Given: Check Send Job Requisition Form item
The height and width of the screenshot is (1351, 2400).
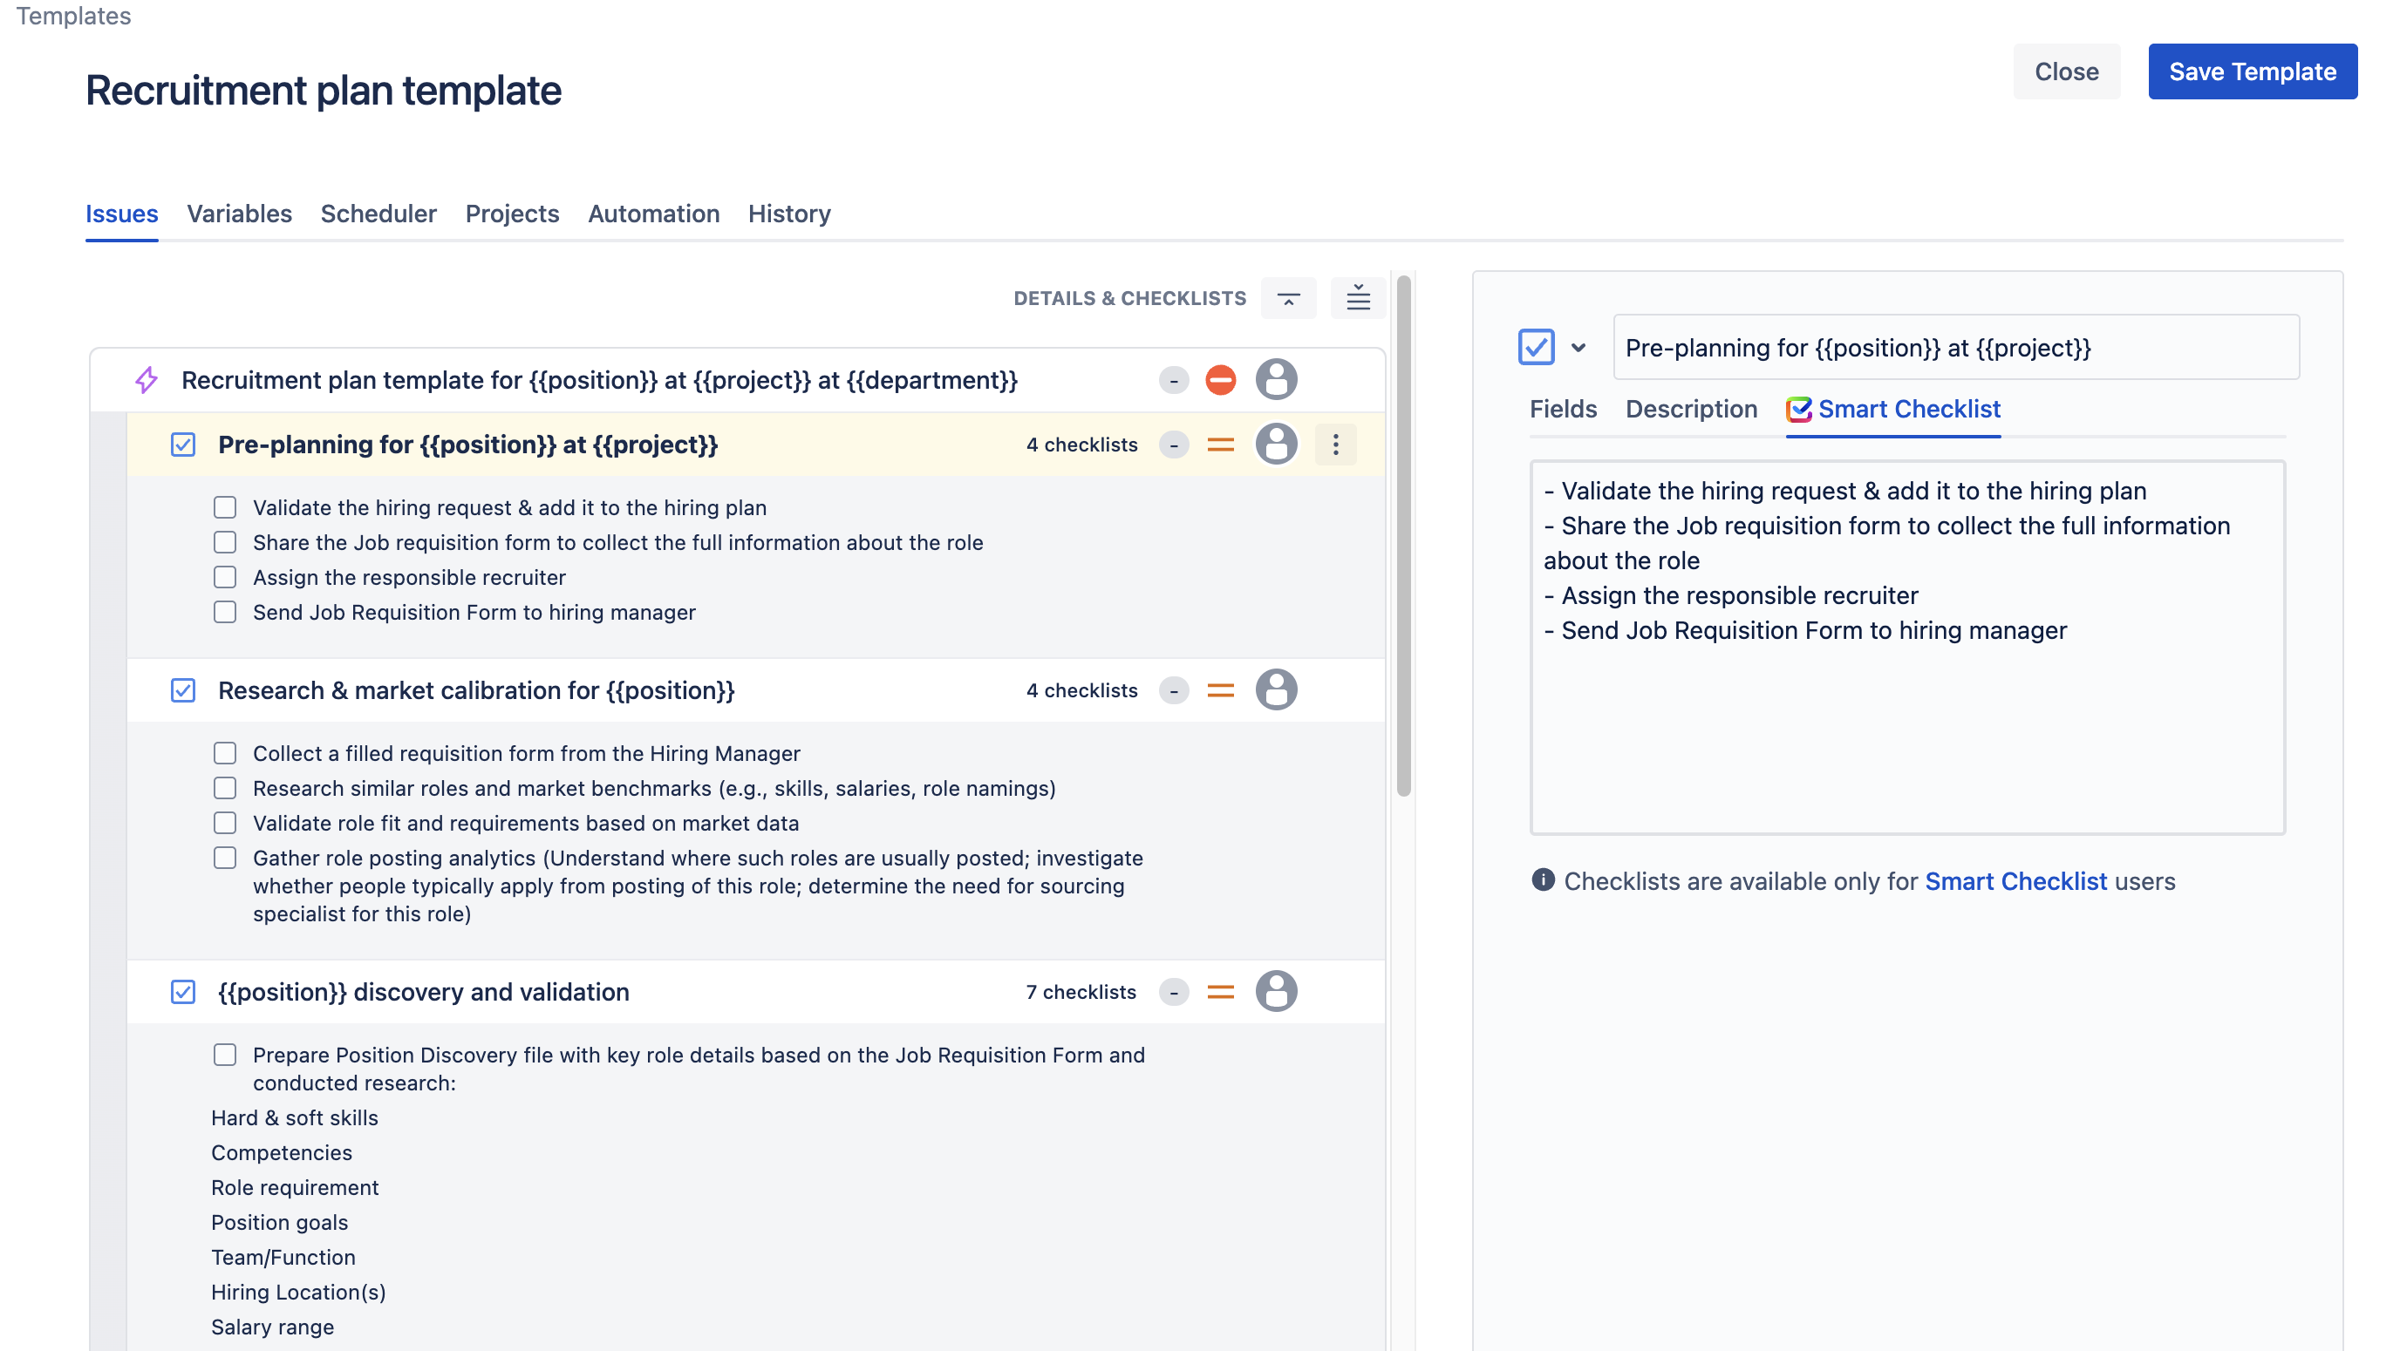Looking at the screenshot, I should click(224, 613).
